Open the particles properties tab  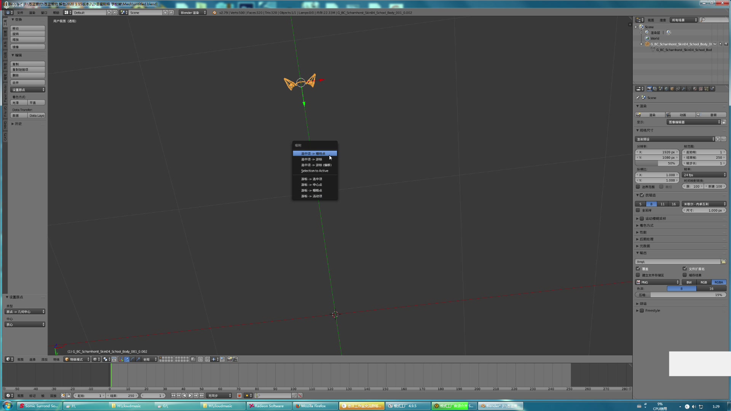click(706, 89)
